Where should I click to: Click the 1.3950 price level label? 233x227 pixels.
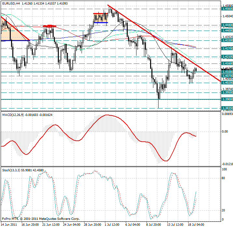click(227, 92)
